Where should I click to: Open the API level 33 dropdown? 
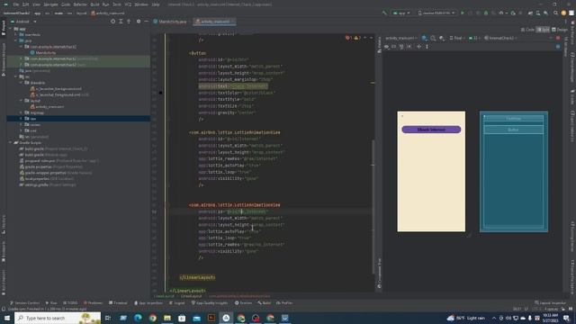pyautogui.click(x=474, y=38)
